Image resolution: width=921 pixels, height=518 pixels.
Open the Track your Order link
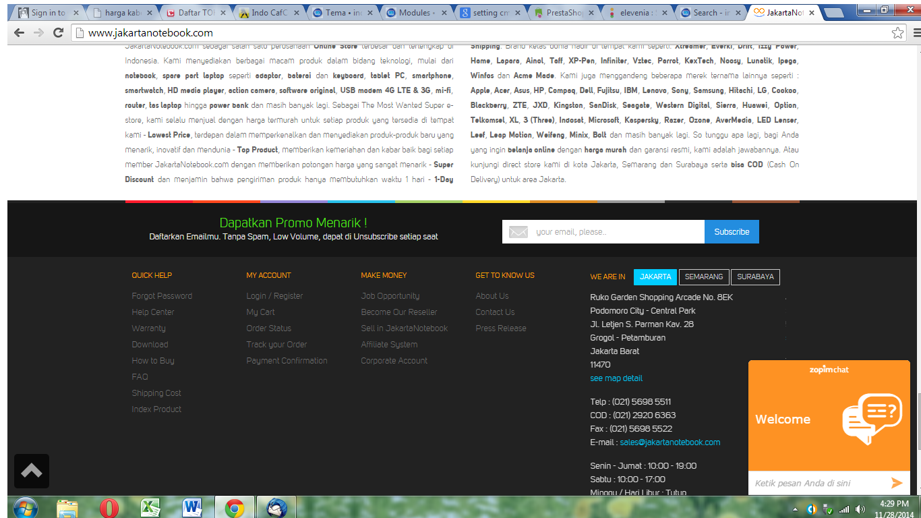tap(276, 345)
